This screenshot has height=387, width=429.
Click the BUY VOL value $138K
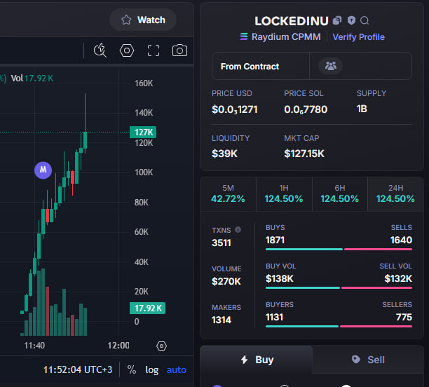click(x=280, y=278)
